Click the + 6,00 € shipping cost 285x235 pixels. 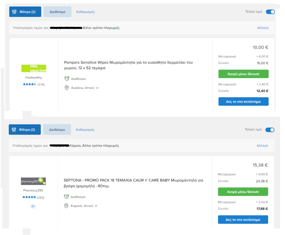[x=262, y=56]
